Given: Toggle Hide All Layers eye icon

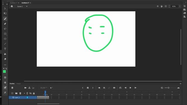Looking at the screenshot, I should [x=30, y=93].
